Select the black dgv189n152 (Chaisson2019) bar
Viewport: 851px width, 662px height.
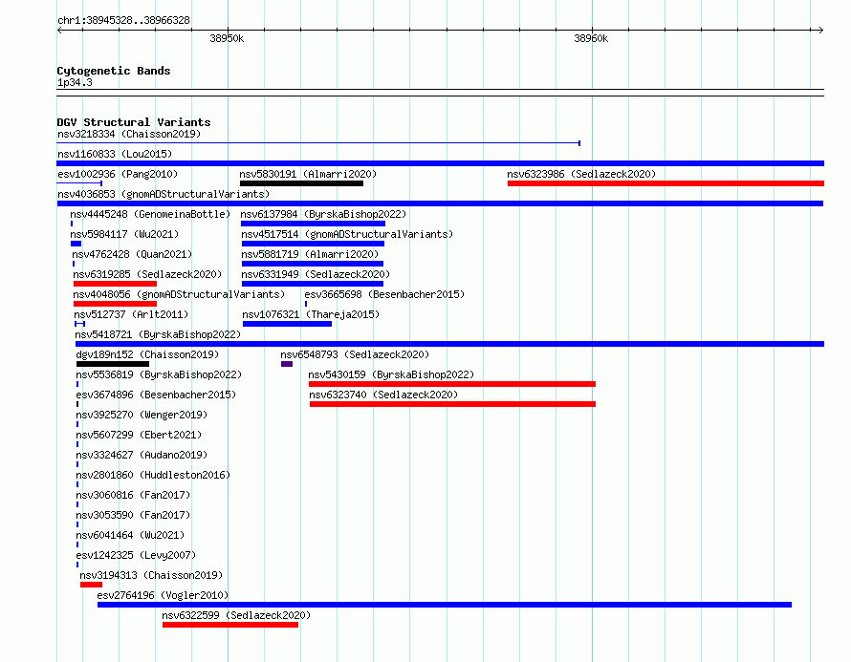pyautogui.click(x=113, y=364)
